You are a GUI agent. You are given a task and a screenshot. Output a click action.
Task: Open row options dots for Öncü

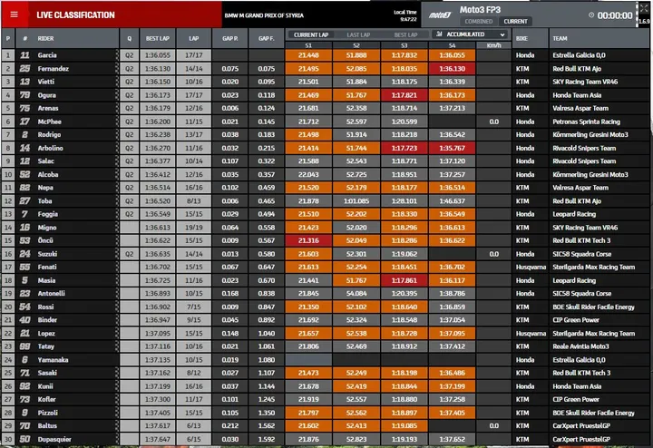coord(117,240)
